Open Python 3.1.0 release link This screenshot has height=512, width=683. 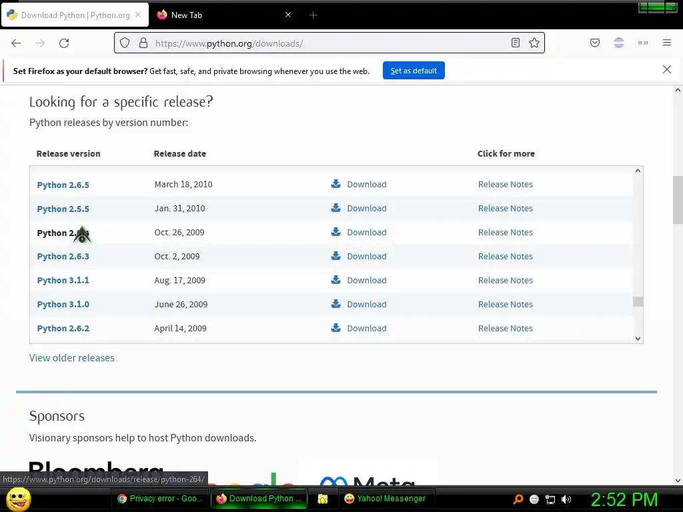(x=63, y=304)
